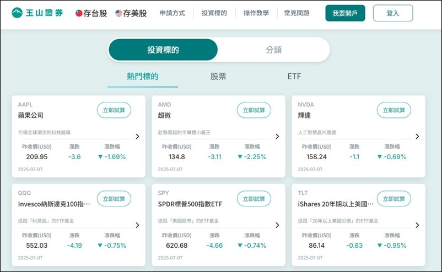
Task: Click 立即試算 on the TLT card
Action: point(394,199)
